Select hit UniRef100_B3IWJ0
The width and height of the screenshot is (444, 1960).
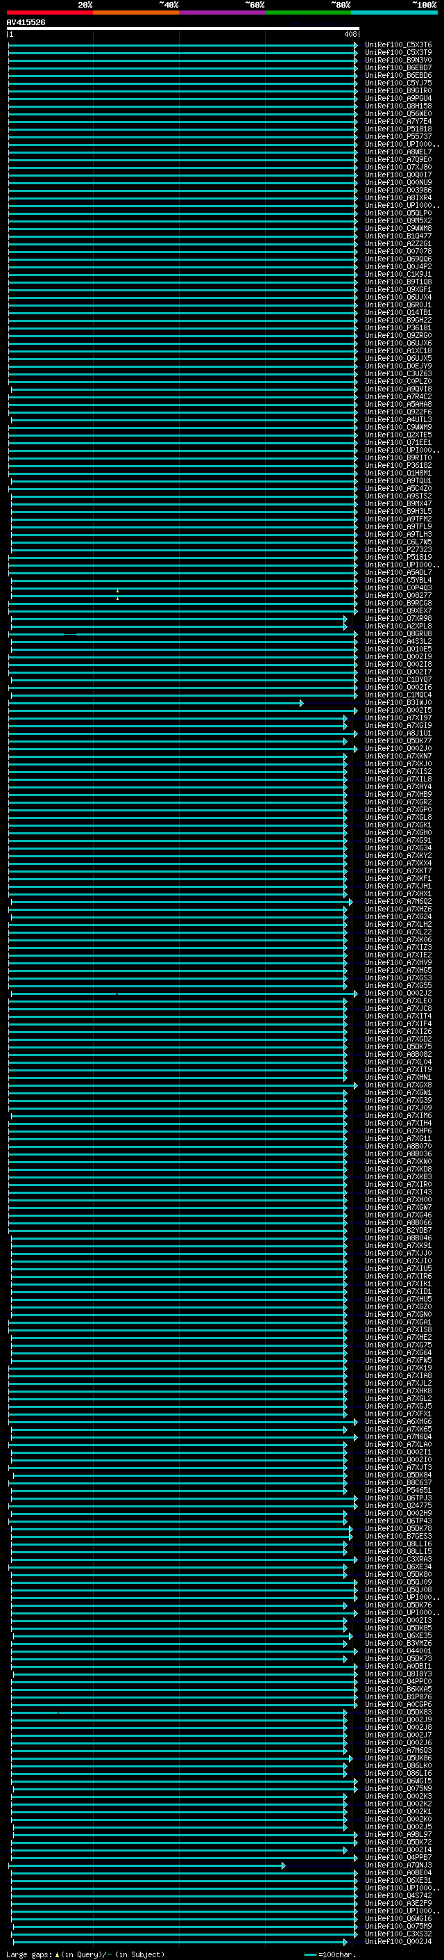(x=398, y=702)
